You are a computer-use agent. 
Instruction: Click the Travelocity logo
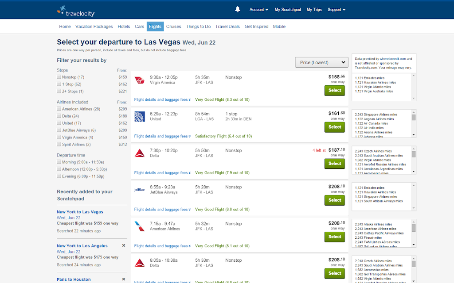click(x=76, y=11)
